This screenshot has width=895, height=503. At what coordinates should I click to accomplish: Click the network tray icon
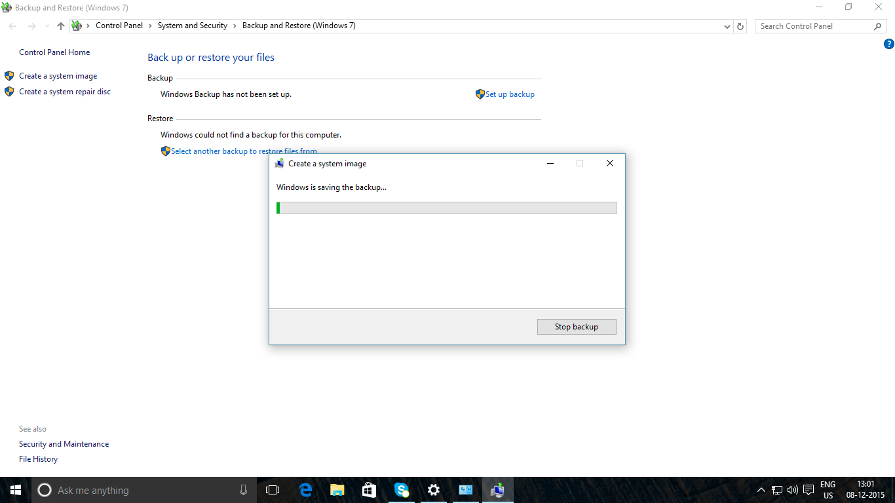click(777, 490)
